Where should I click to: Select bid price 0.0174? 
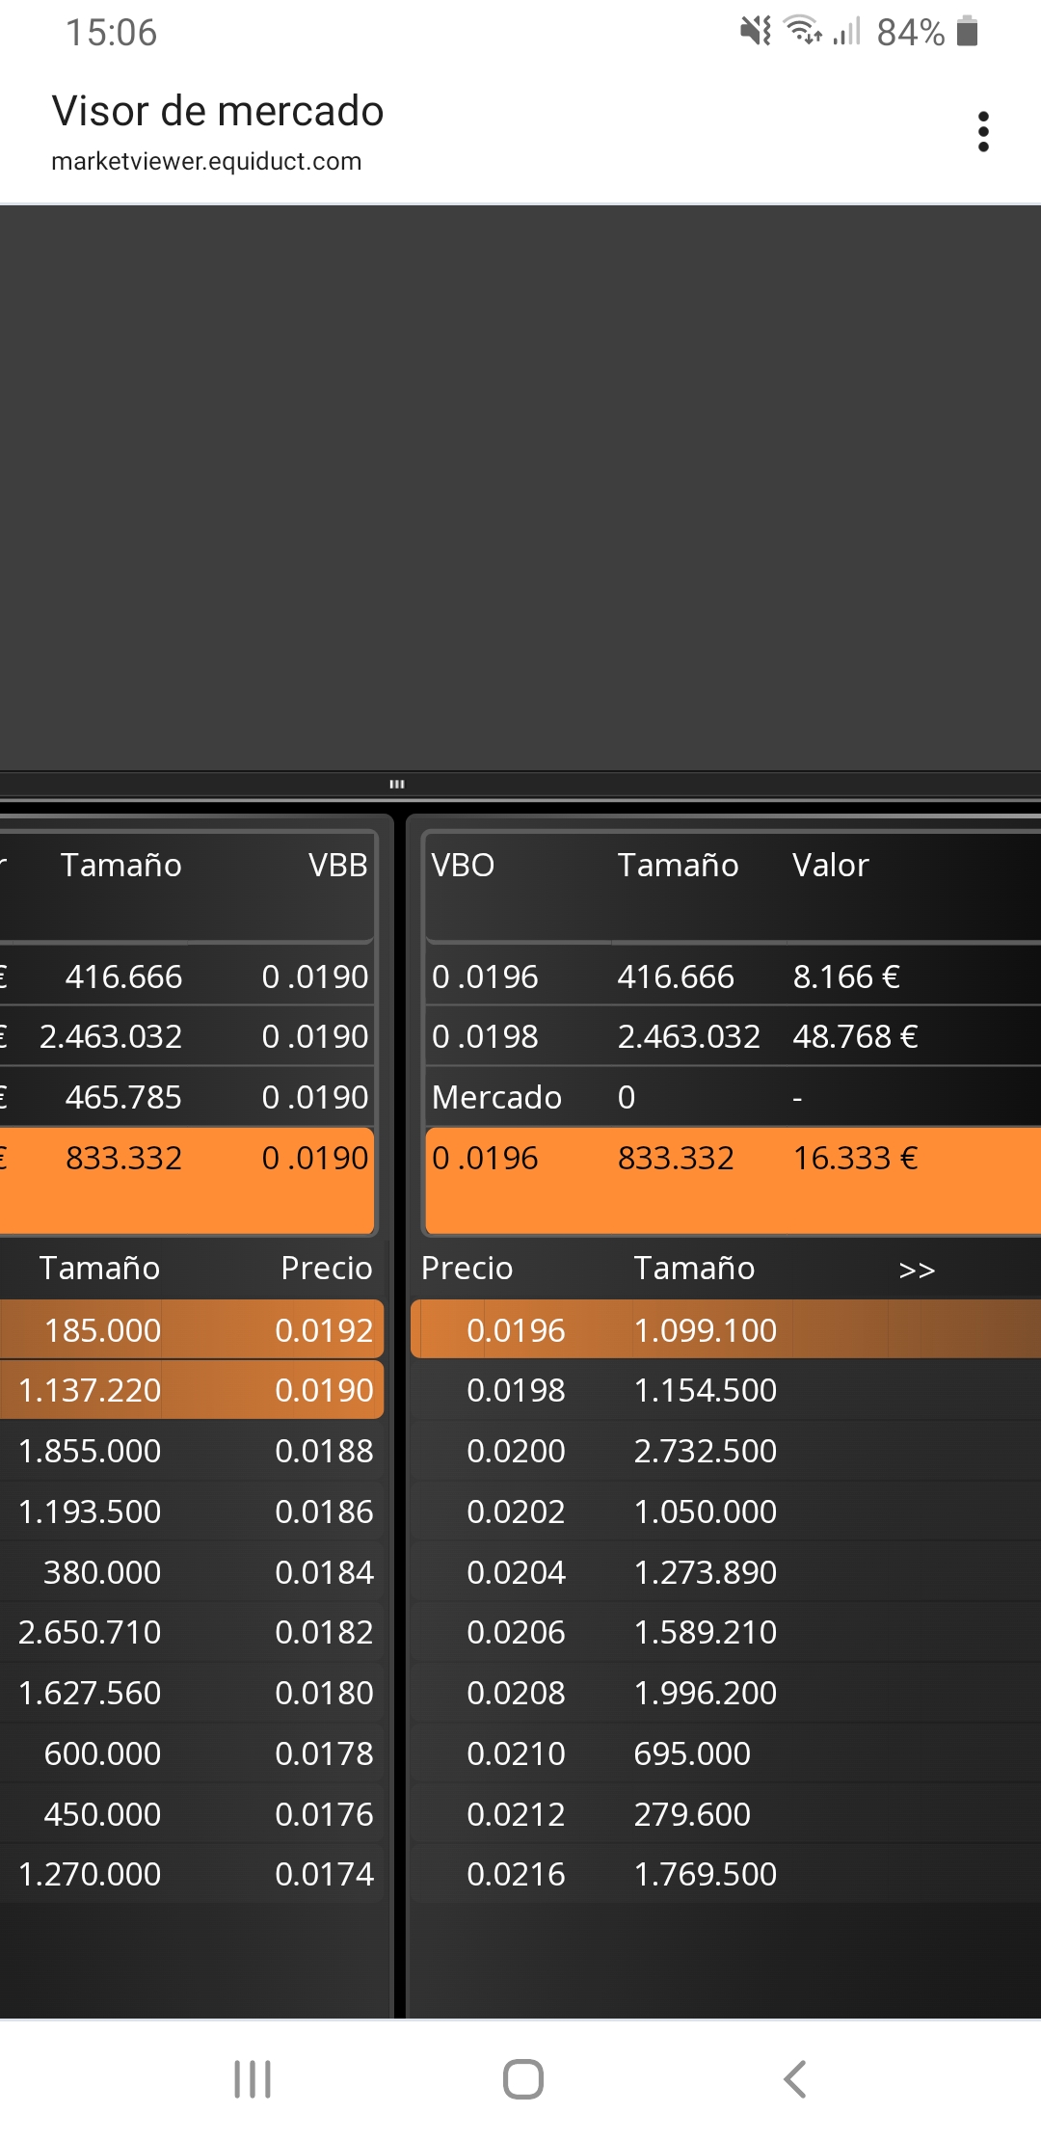click(x=324, y=1874)
